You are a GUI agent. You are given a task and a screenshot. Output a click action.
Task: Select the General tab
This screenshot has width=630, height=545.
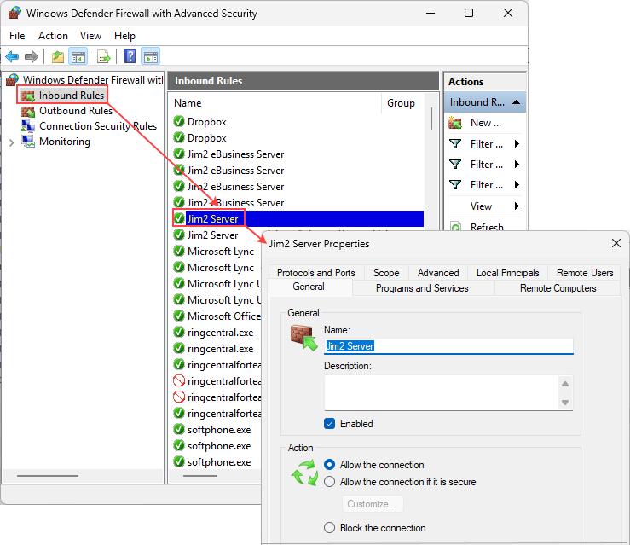[308, 287]
